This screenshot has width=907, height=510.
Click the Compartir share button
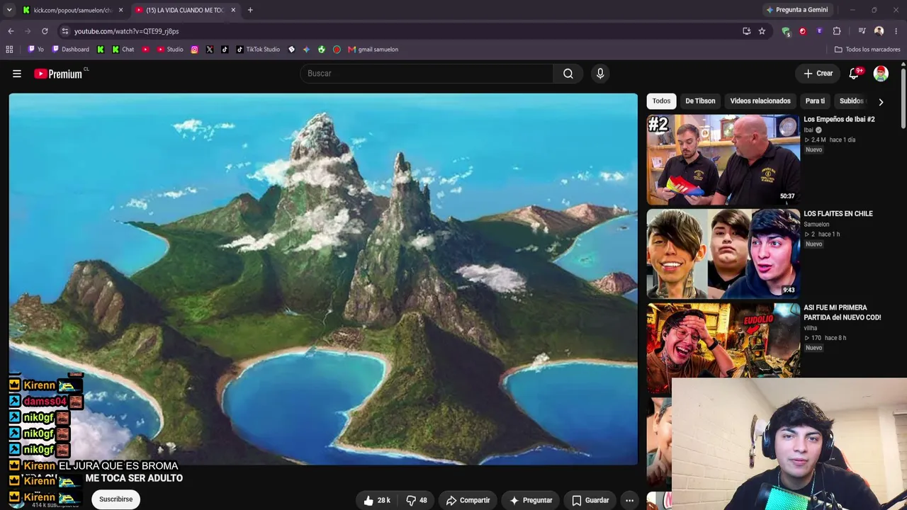point(468,500)
